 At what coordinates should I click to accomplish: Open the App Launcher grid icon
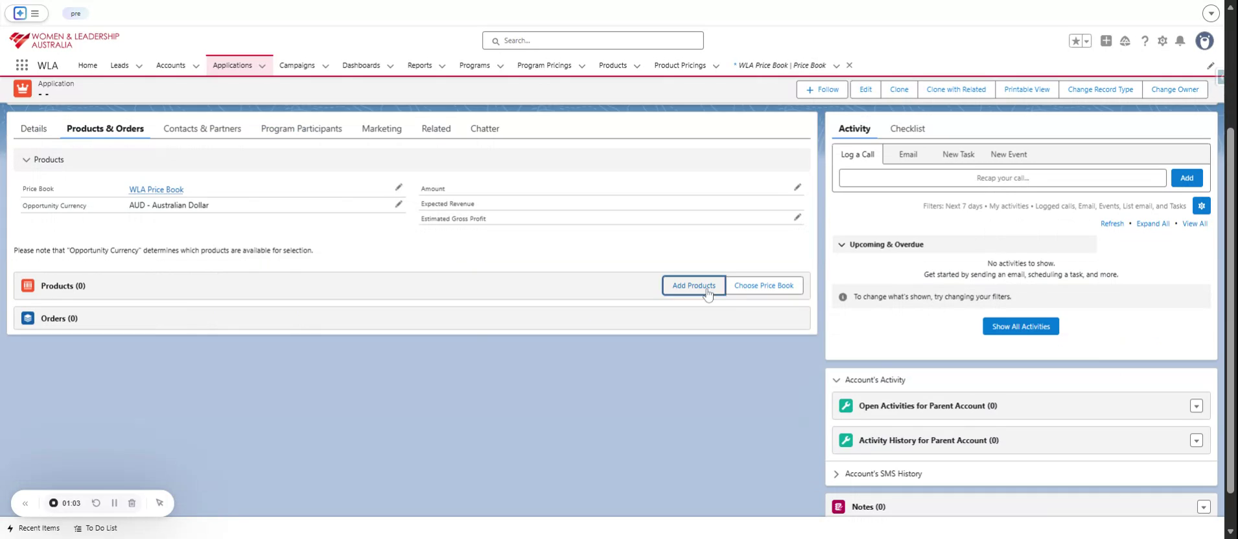[x=22, y=65]
